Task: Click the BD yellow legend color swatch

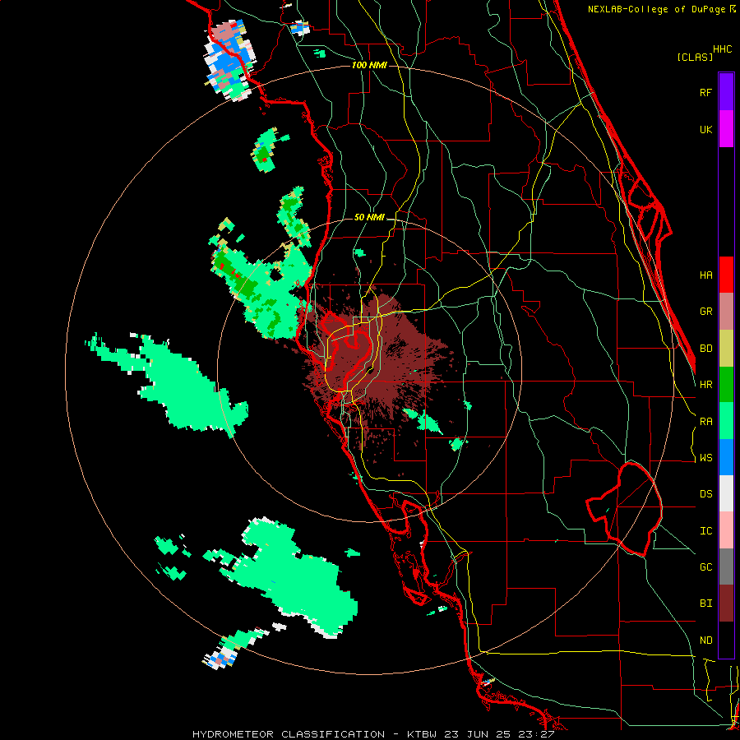Action: (x=726, y=348)
